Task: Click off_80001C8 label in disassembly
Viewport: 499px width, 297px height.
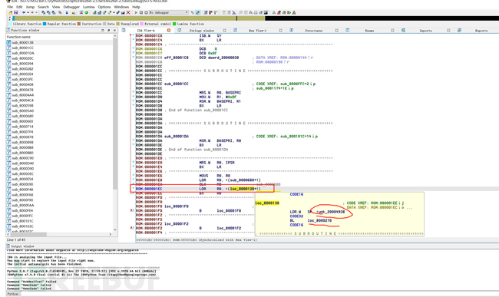Action: [177, 58]
